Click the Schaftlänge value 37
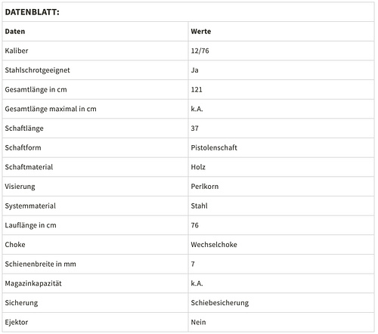Viewport: 378px width, 334px height. click(x=194, y=128)
